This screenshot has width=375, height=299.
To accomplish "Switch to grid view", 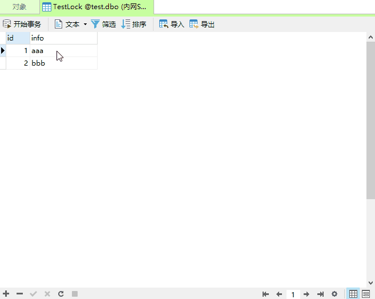I will (x=353, y=294).
